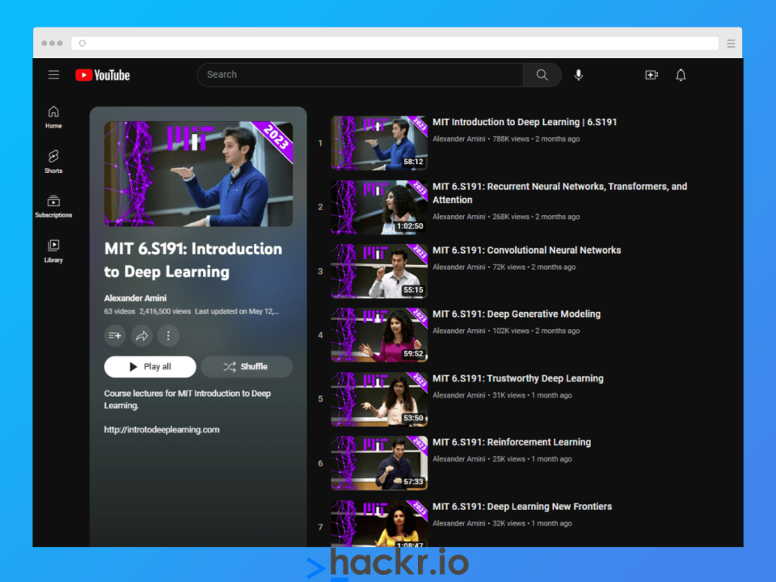
Task: Click 'MIT 6.S191: Introduction to Deep Learning' playlist heading
Action: [193, 260]
